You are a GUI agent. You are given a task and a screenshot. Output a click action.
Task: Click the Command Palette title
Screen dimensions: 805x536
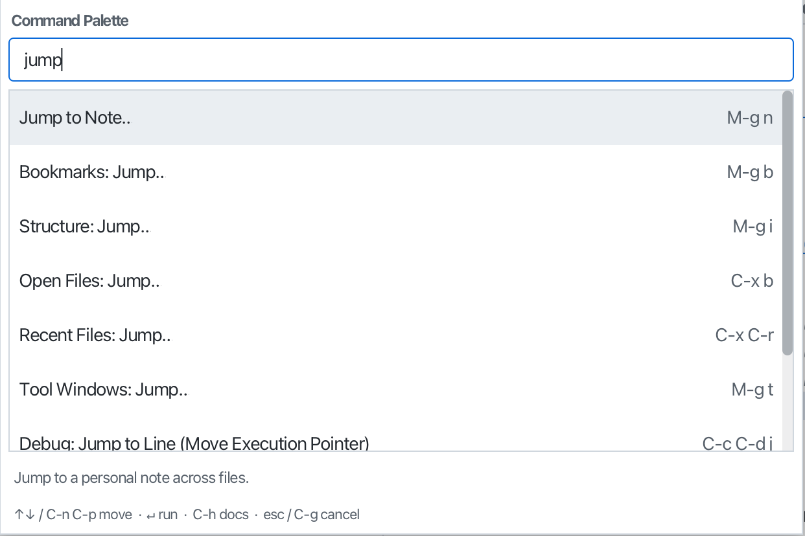[x=70, y=21]
